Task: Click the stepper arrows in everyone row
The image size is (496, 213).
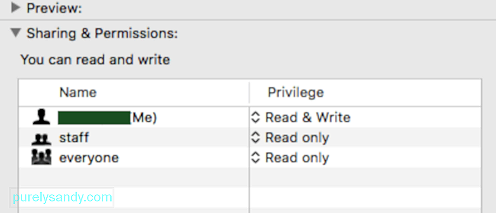Action: pos(255,157)
